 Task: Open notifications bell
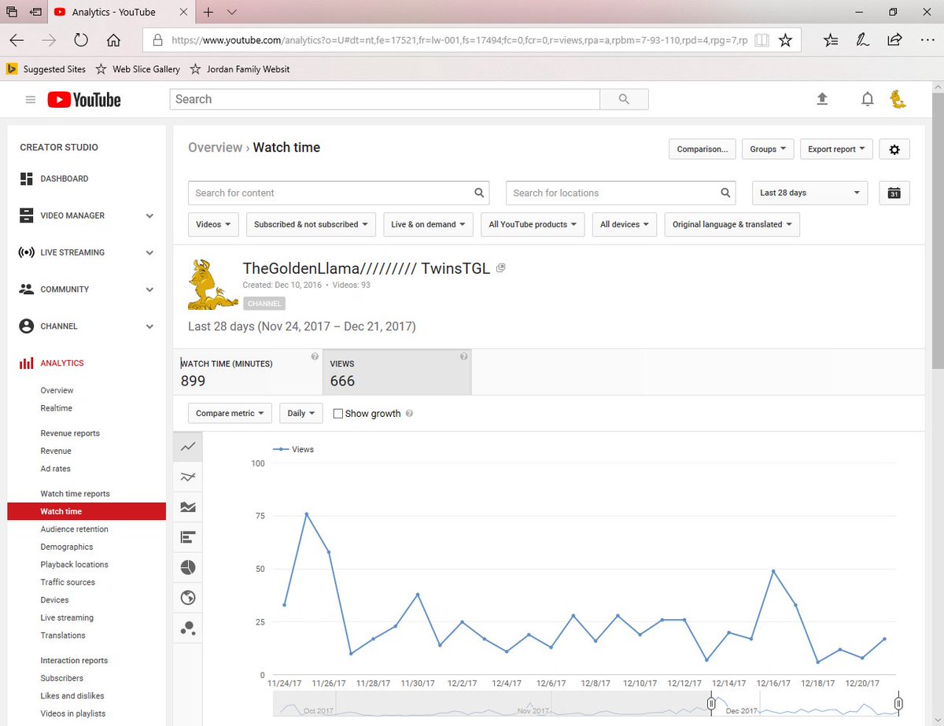click(867, 99)
